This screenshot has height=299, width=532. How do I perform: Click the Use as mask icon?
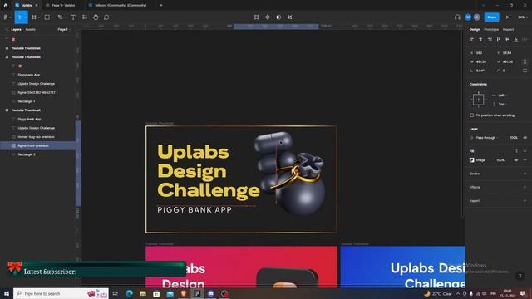(278, 17)
